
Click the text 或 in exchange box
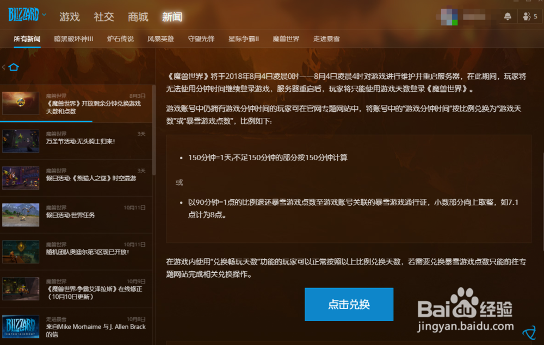(179, 182)
